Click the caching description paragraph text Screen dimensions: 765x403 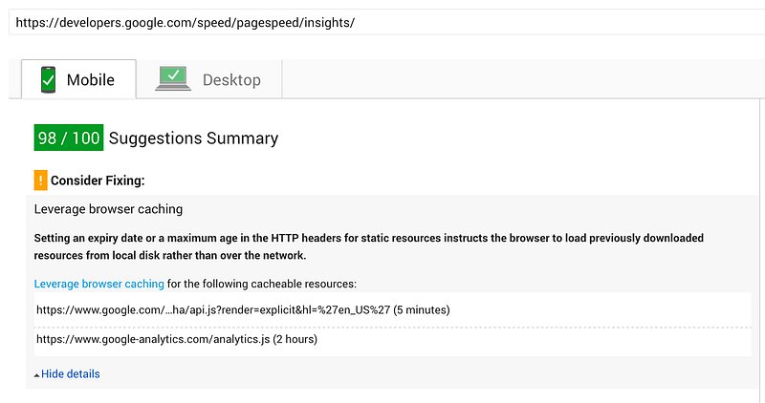click(368, 246)
